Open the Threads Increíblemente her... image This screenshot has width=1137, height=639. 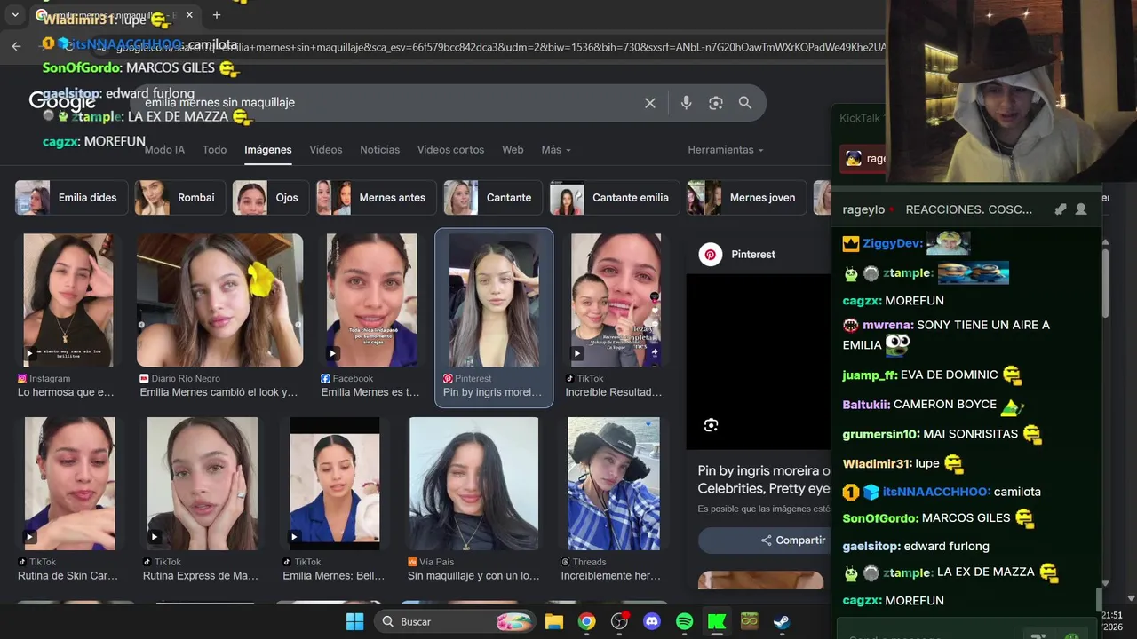click(x=614, y=484)
